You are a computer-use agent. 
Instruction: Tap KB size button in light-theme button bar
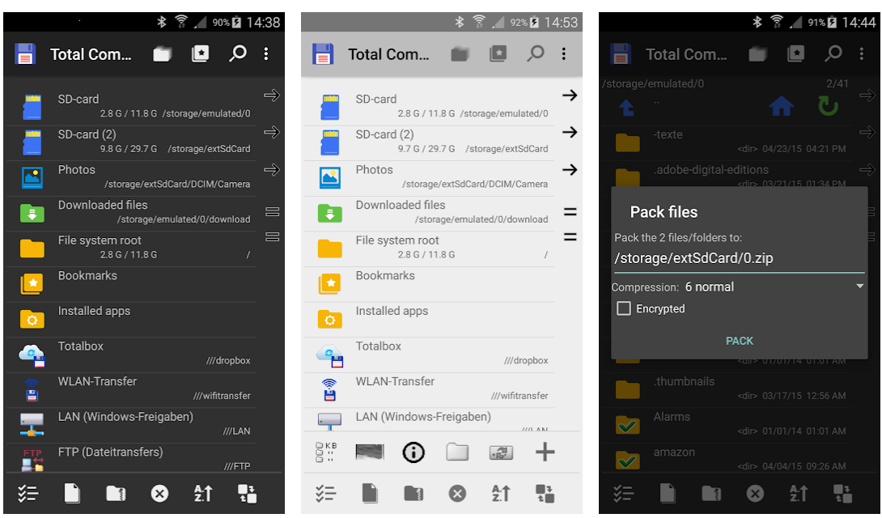[326, 452]
